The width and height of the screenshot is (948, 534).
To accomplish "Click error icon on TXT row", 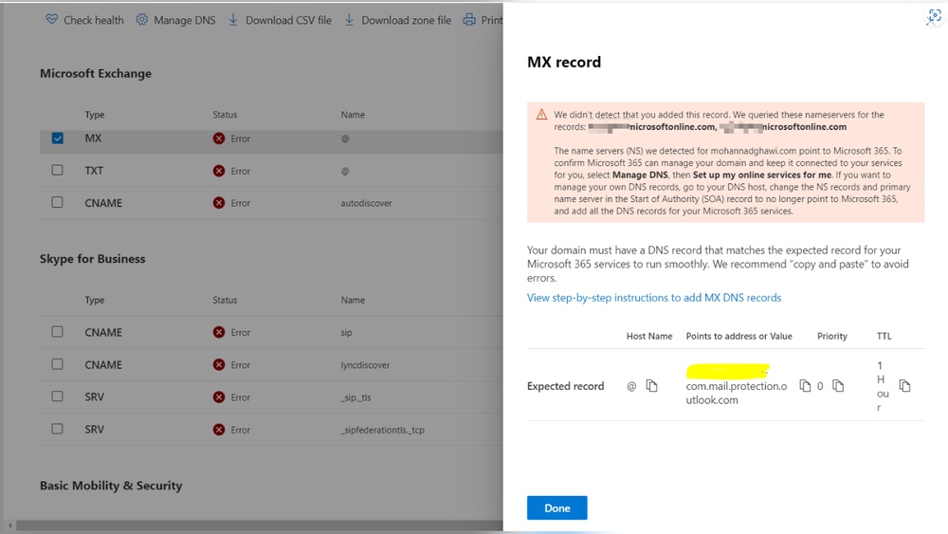I will click(219, 171).
